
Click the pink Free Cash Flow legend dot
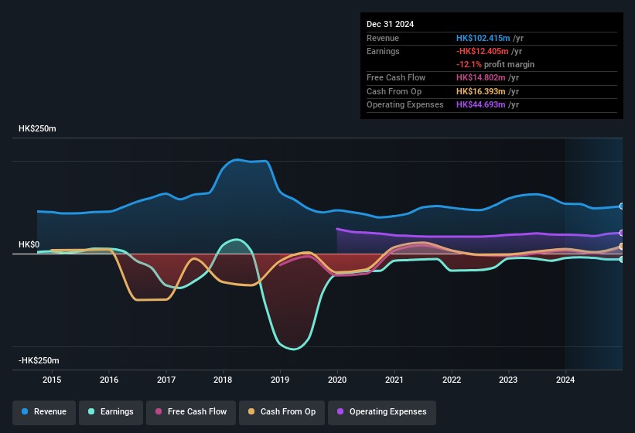pos(159,411)
